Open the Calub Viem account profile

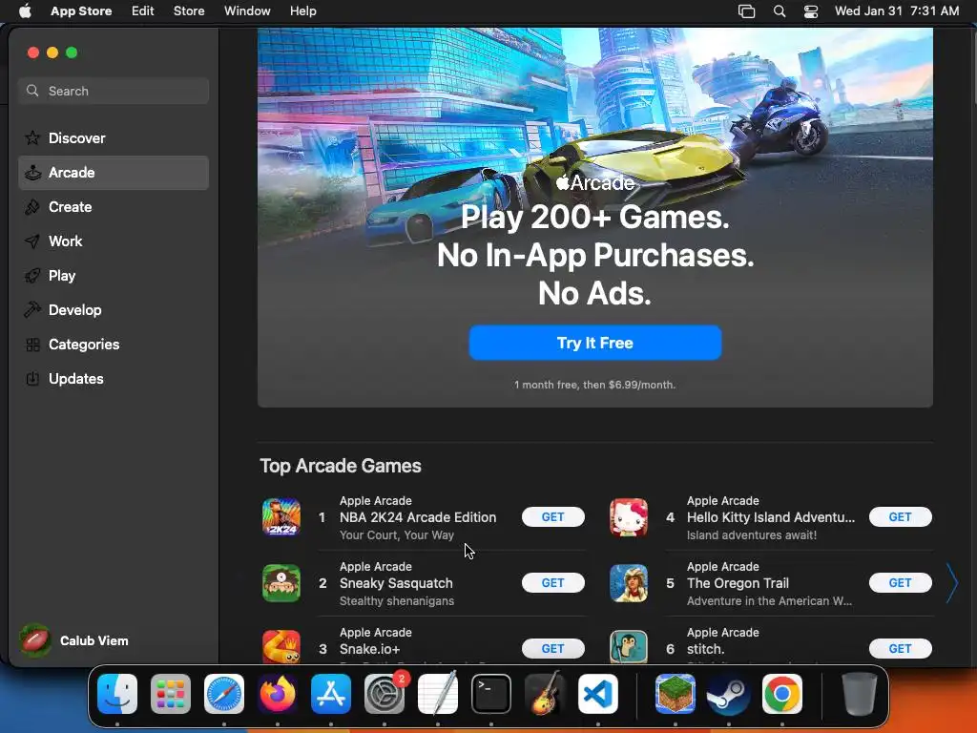(74, 640)
